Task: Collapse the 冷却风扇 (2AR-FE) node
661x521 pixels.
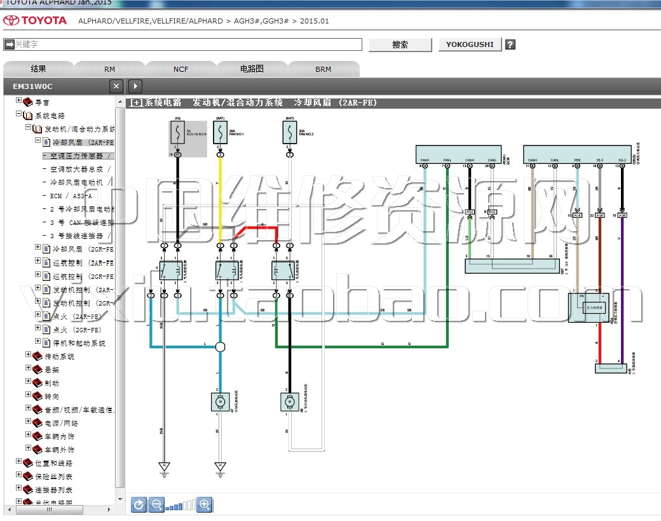Action: click(x=37, y=140)
